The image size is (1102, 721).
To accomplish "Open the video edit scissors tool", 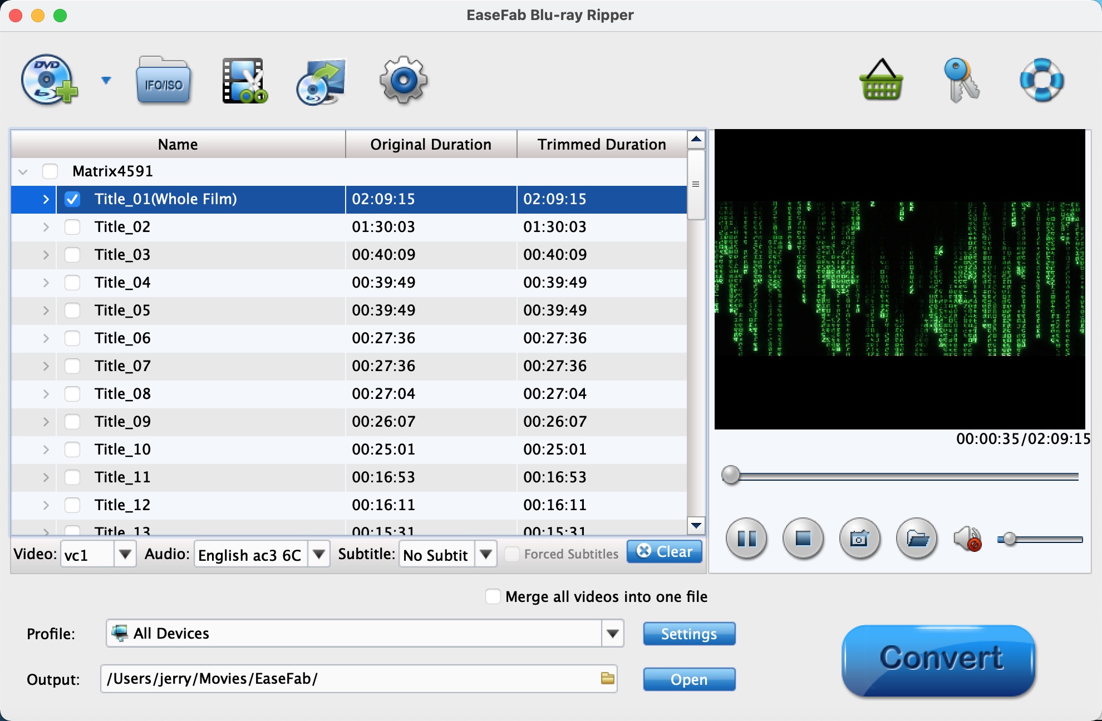I will [245, 81].
